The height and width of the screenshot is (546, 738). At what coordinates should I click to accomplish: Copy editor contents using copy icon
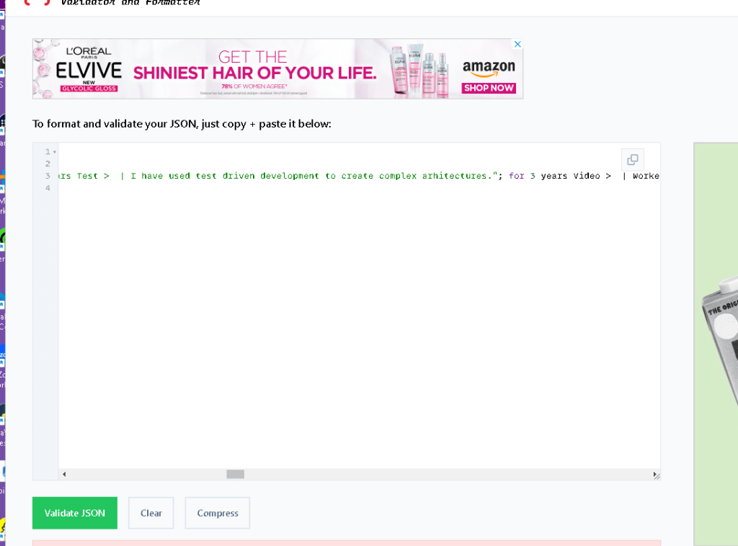pos(633,159)
